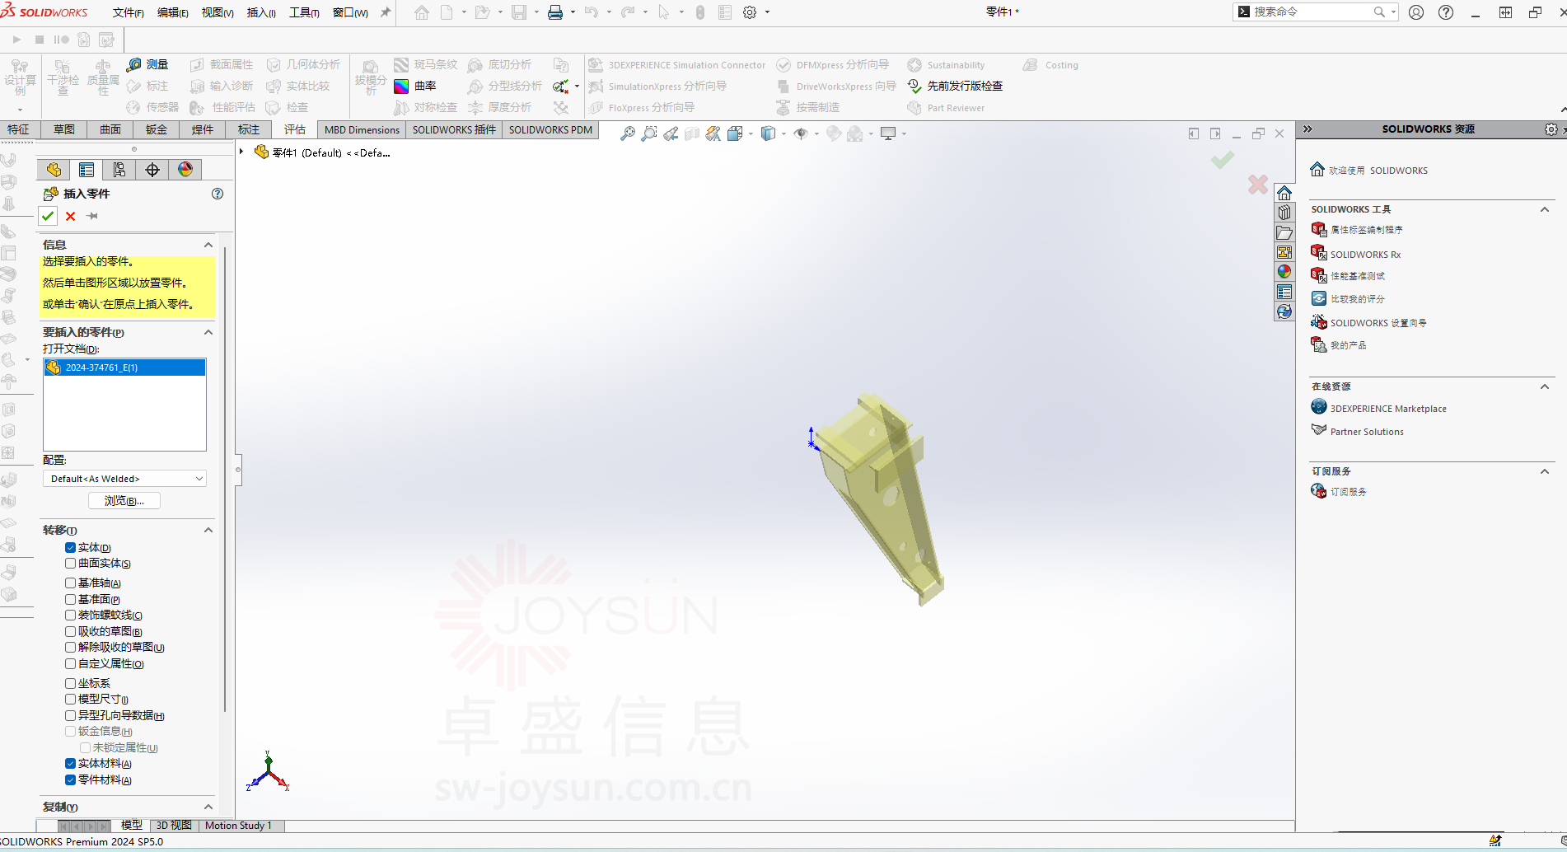Enable the 坐标系 (Coordinate system) checkbox
This screenshot has width=1567, height=852.
(x=71, y=683)
